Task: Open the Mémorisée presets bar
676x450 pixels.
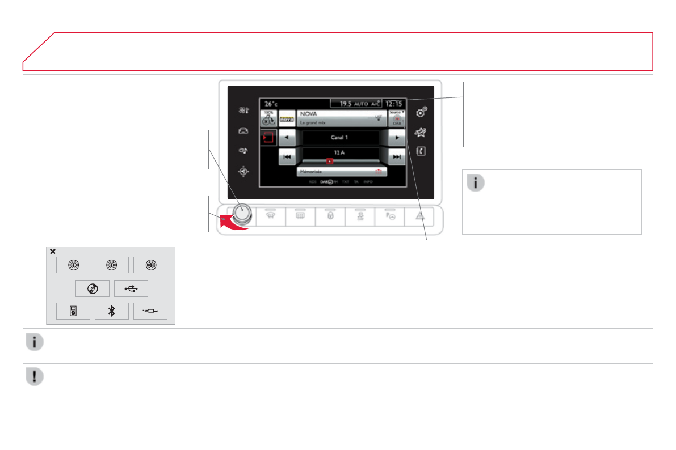Action: 342,171
